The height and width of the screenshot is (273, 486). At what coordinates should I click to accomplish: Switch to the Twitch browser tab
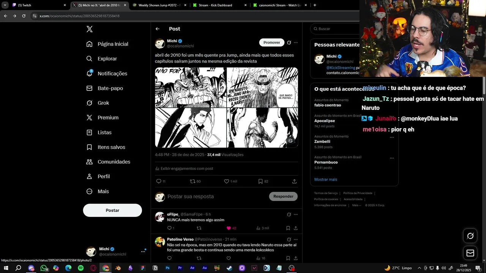38,5
